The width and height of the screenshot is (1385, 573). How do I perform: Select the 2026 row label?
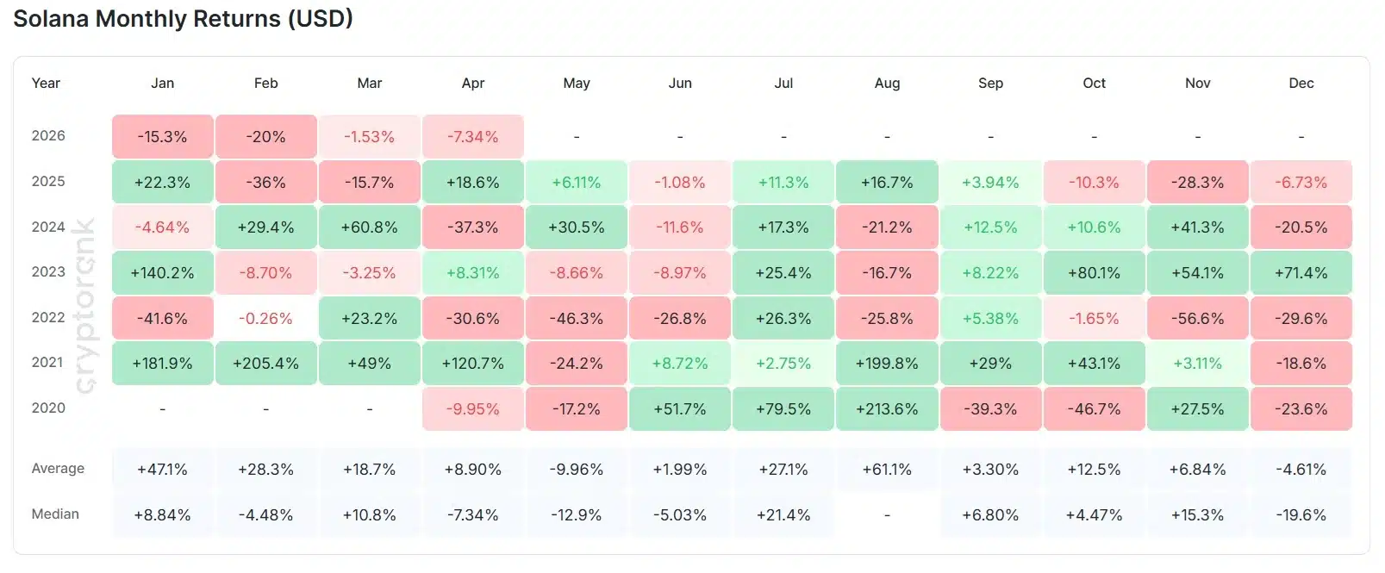click(48, 136)
